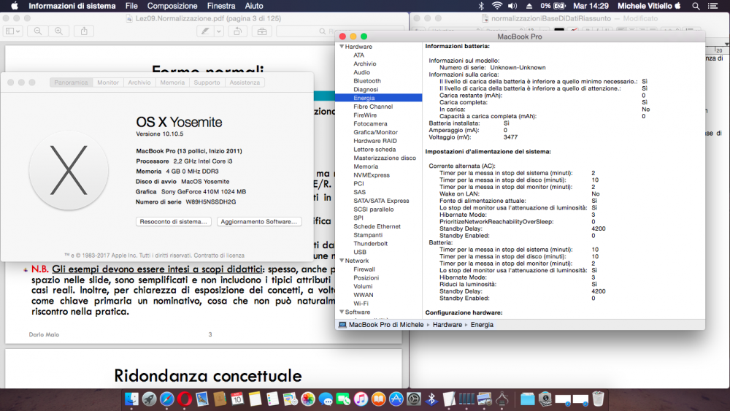The width and height of the screenshot is (730, 411).
Task: Open System Preferences from the Dock
Action: (413, 399)
